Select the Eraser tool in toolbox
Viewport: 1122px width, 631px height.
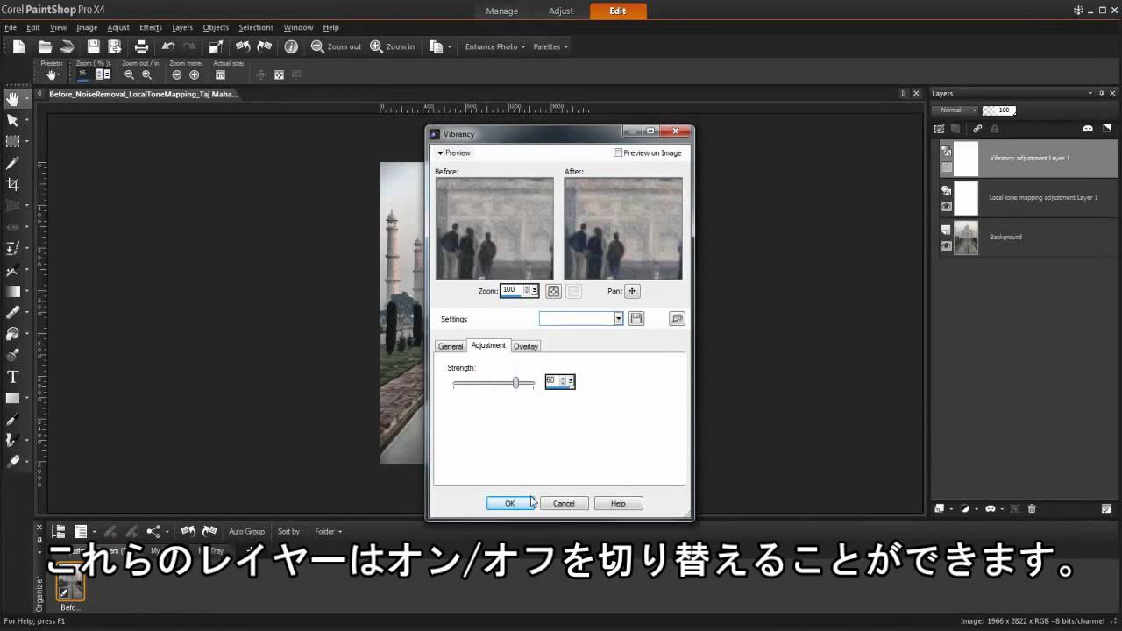(12, 312)
